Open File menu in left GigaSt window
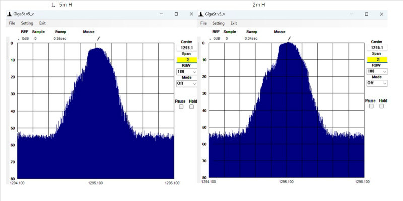 [x=12, y=23]
